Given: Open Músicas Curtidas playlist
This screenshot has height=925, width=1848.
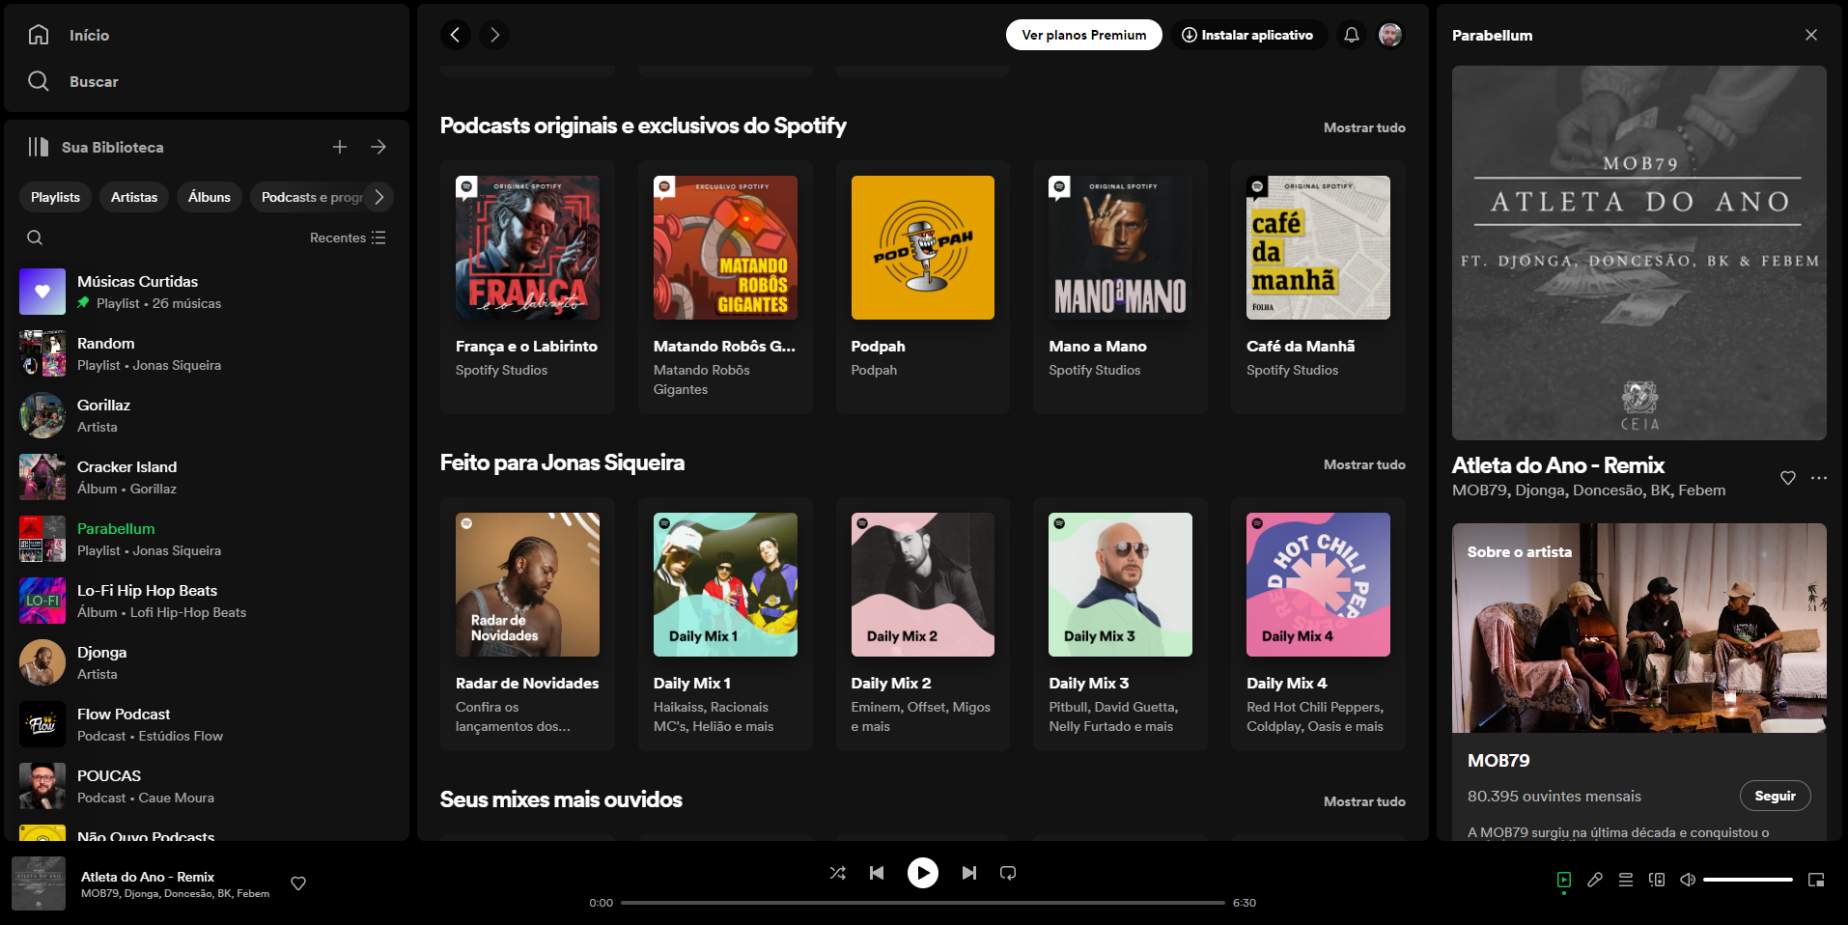Looking at the screenshot, I should [x=205, y=292].
